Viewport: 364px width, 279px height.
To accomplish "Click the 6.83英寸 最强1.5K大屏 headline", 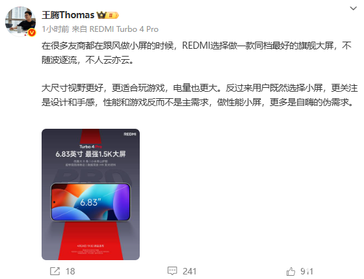I will [90, 153].
